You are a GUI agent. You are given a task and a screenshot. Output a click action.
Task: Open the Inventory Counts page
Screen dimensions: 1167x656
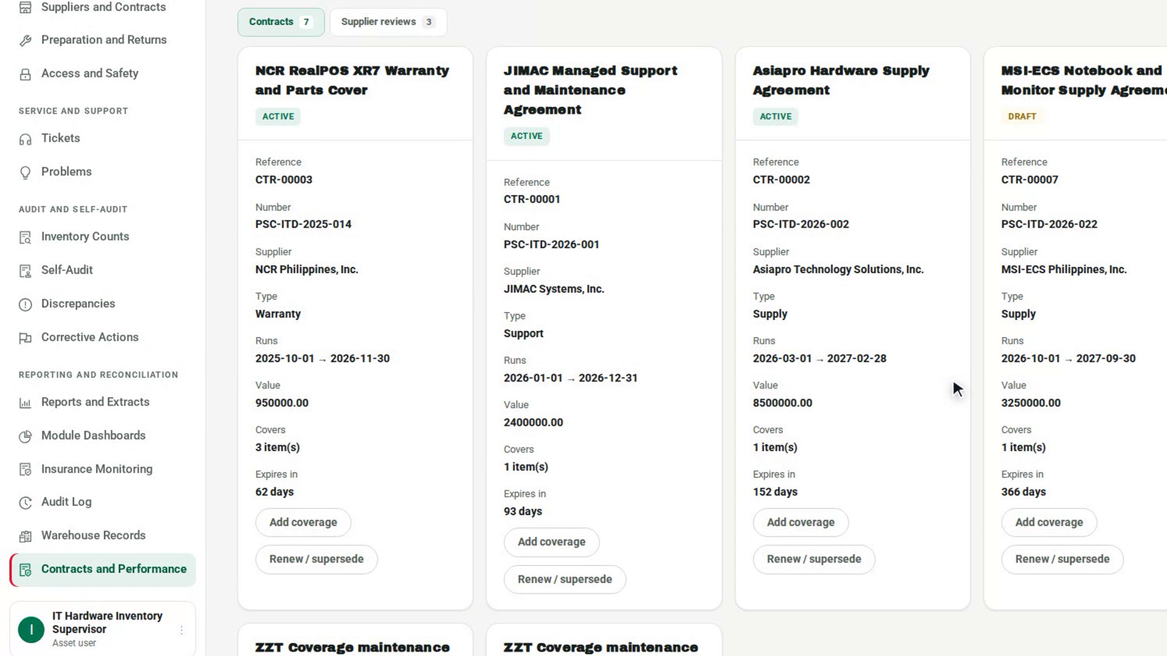coord(103,237)
